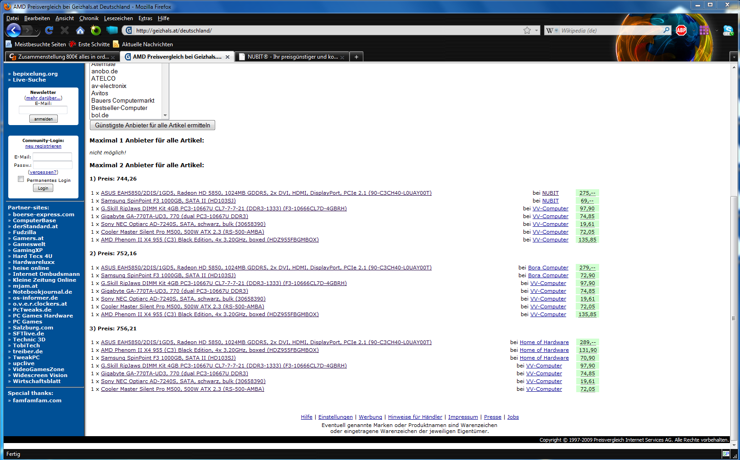Select ATELCO in the Anbieter list

pos(103,78)
